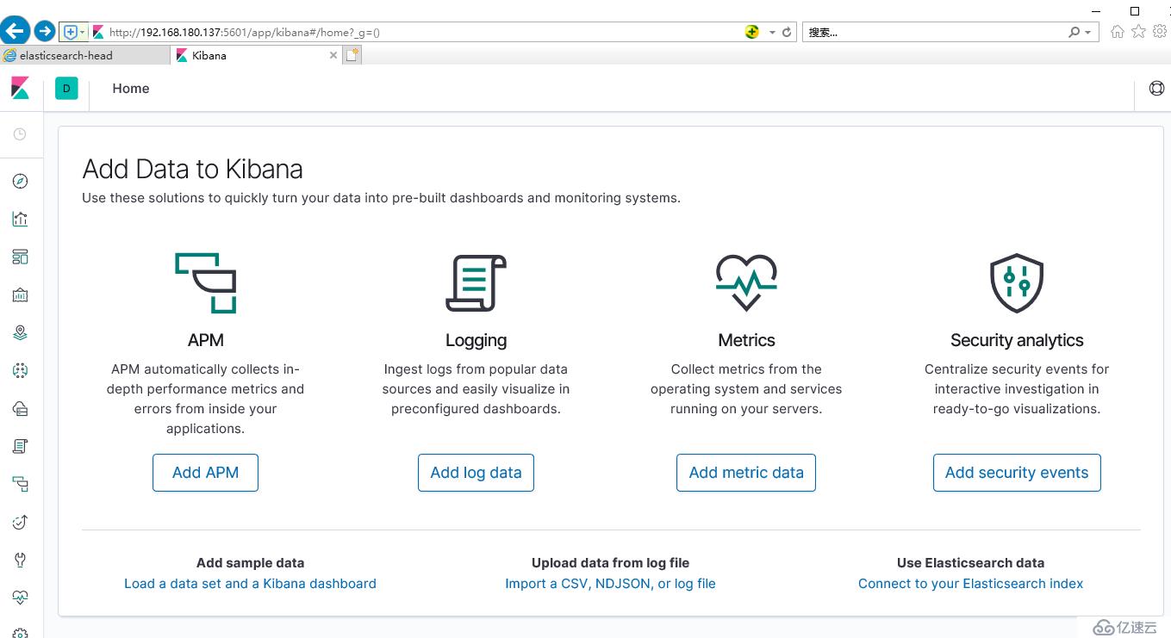Viewport: 1171px width, 638px height.
Task: Click the Add APM button
Action: coord(205,473)
